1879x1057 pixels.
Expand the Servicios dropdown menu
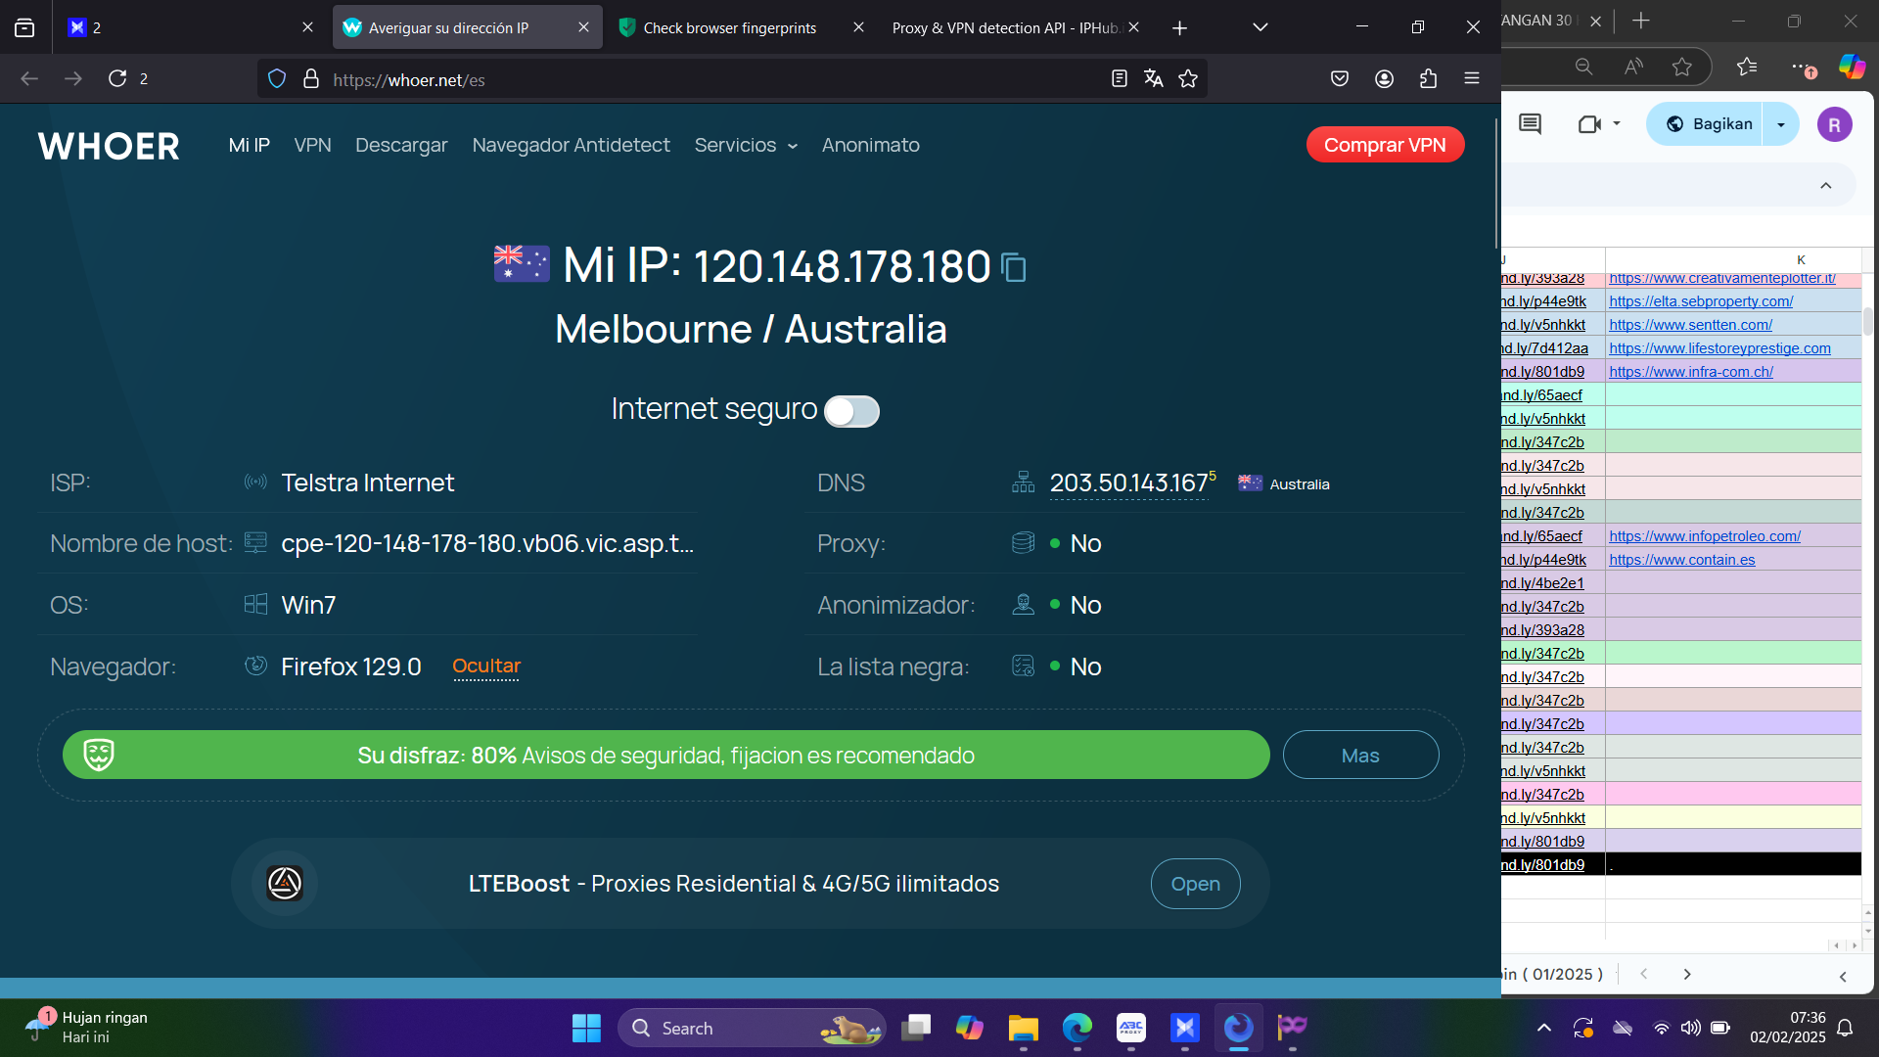tap(746, 146)
